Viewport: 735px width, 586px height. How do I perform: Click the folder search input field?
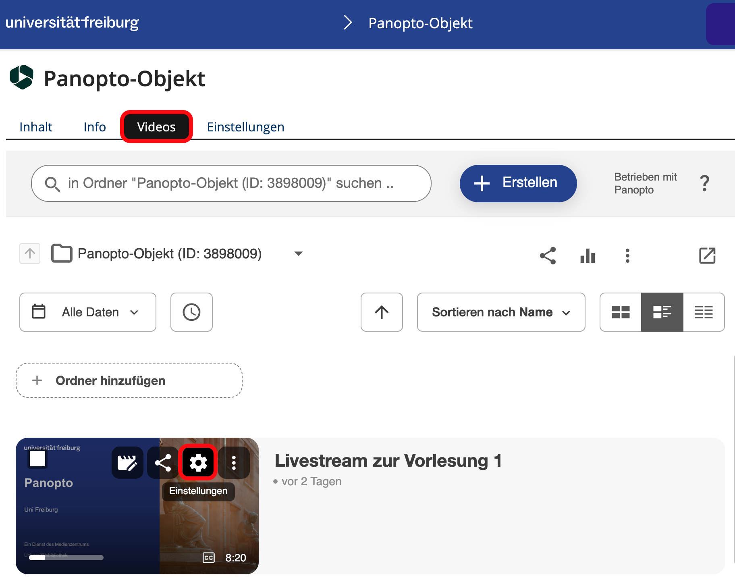tap(231, 183)
